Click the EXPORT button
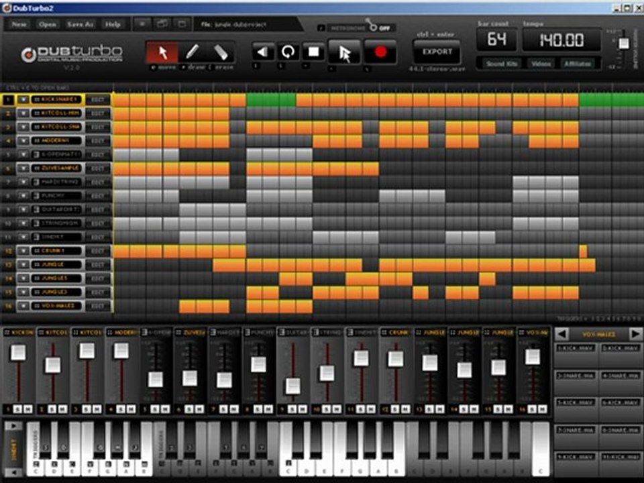This screenshot has height=483, width=644. [437, 52]
